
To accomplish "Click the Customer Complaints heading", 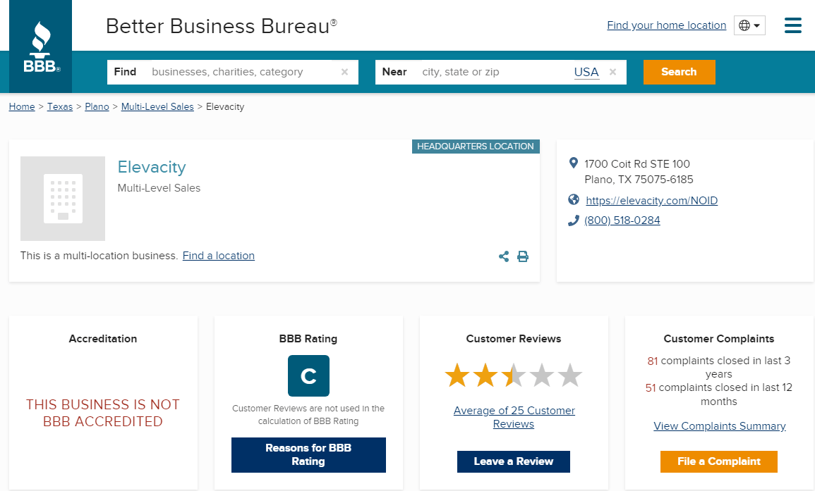I will point(719,339).
